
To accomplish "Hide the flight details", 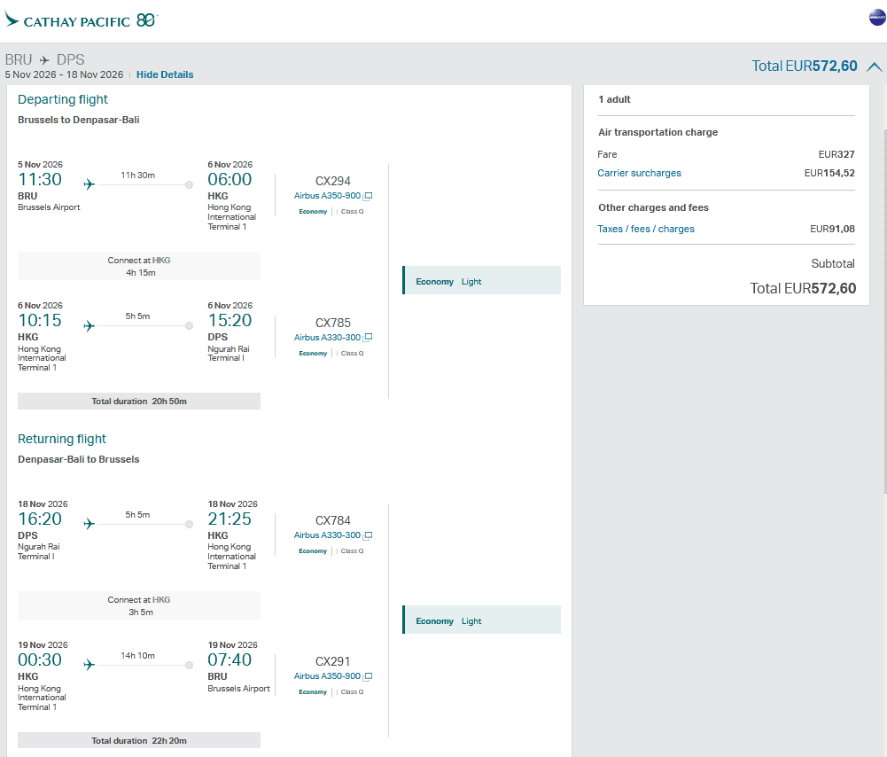I will (165, 74).
